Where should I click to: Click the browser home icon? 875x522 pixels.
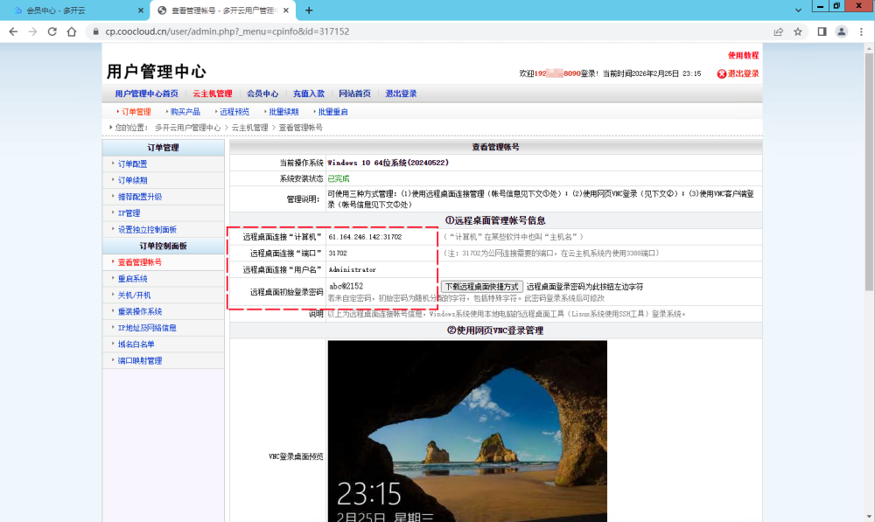pos(72,31)
